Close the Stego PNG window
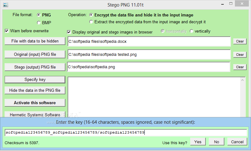The image size is (251, 151). [242, 3]
